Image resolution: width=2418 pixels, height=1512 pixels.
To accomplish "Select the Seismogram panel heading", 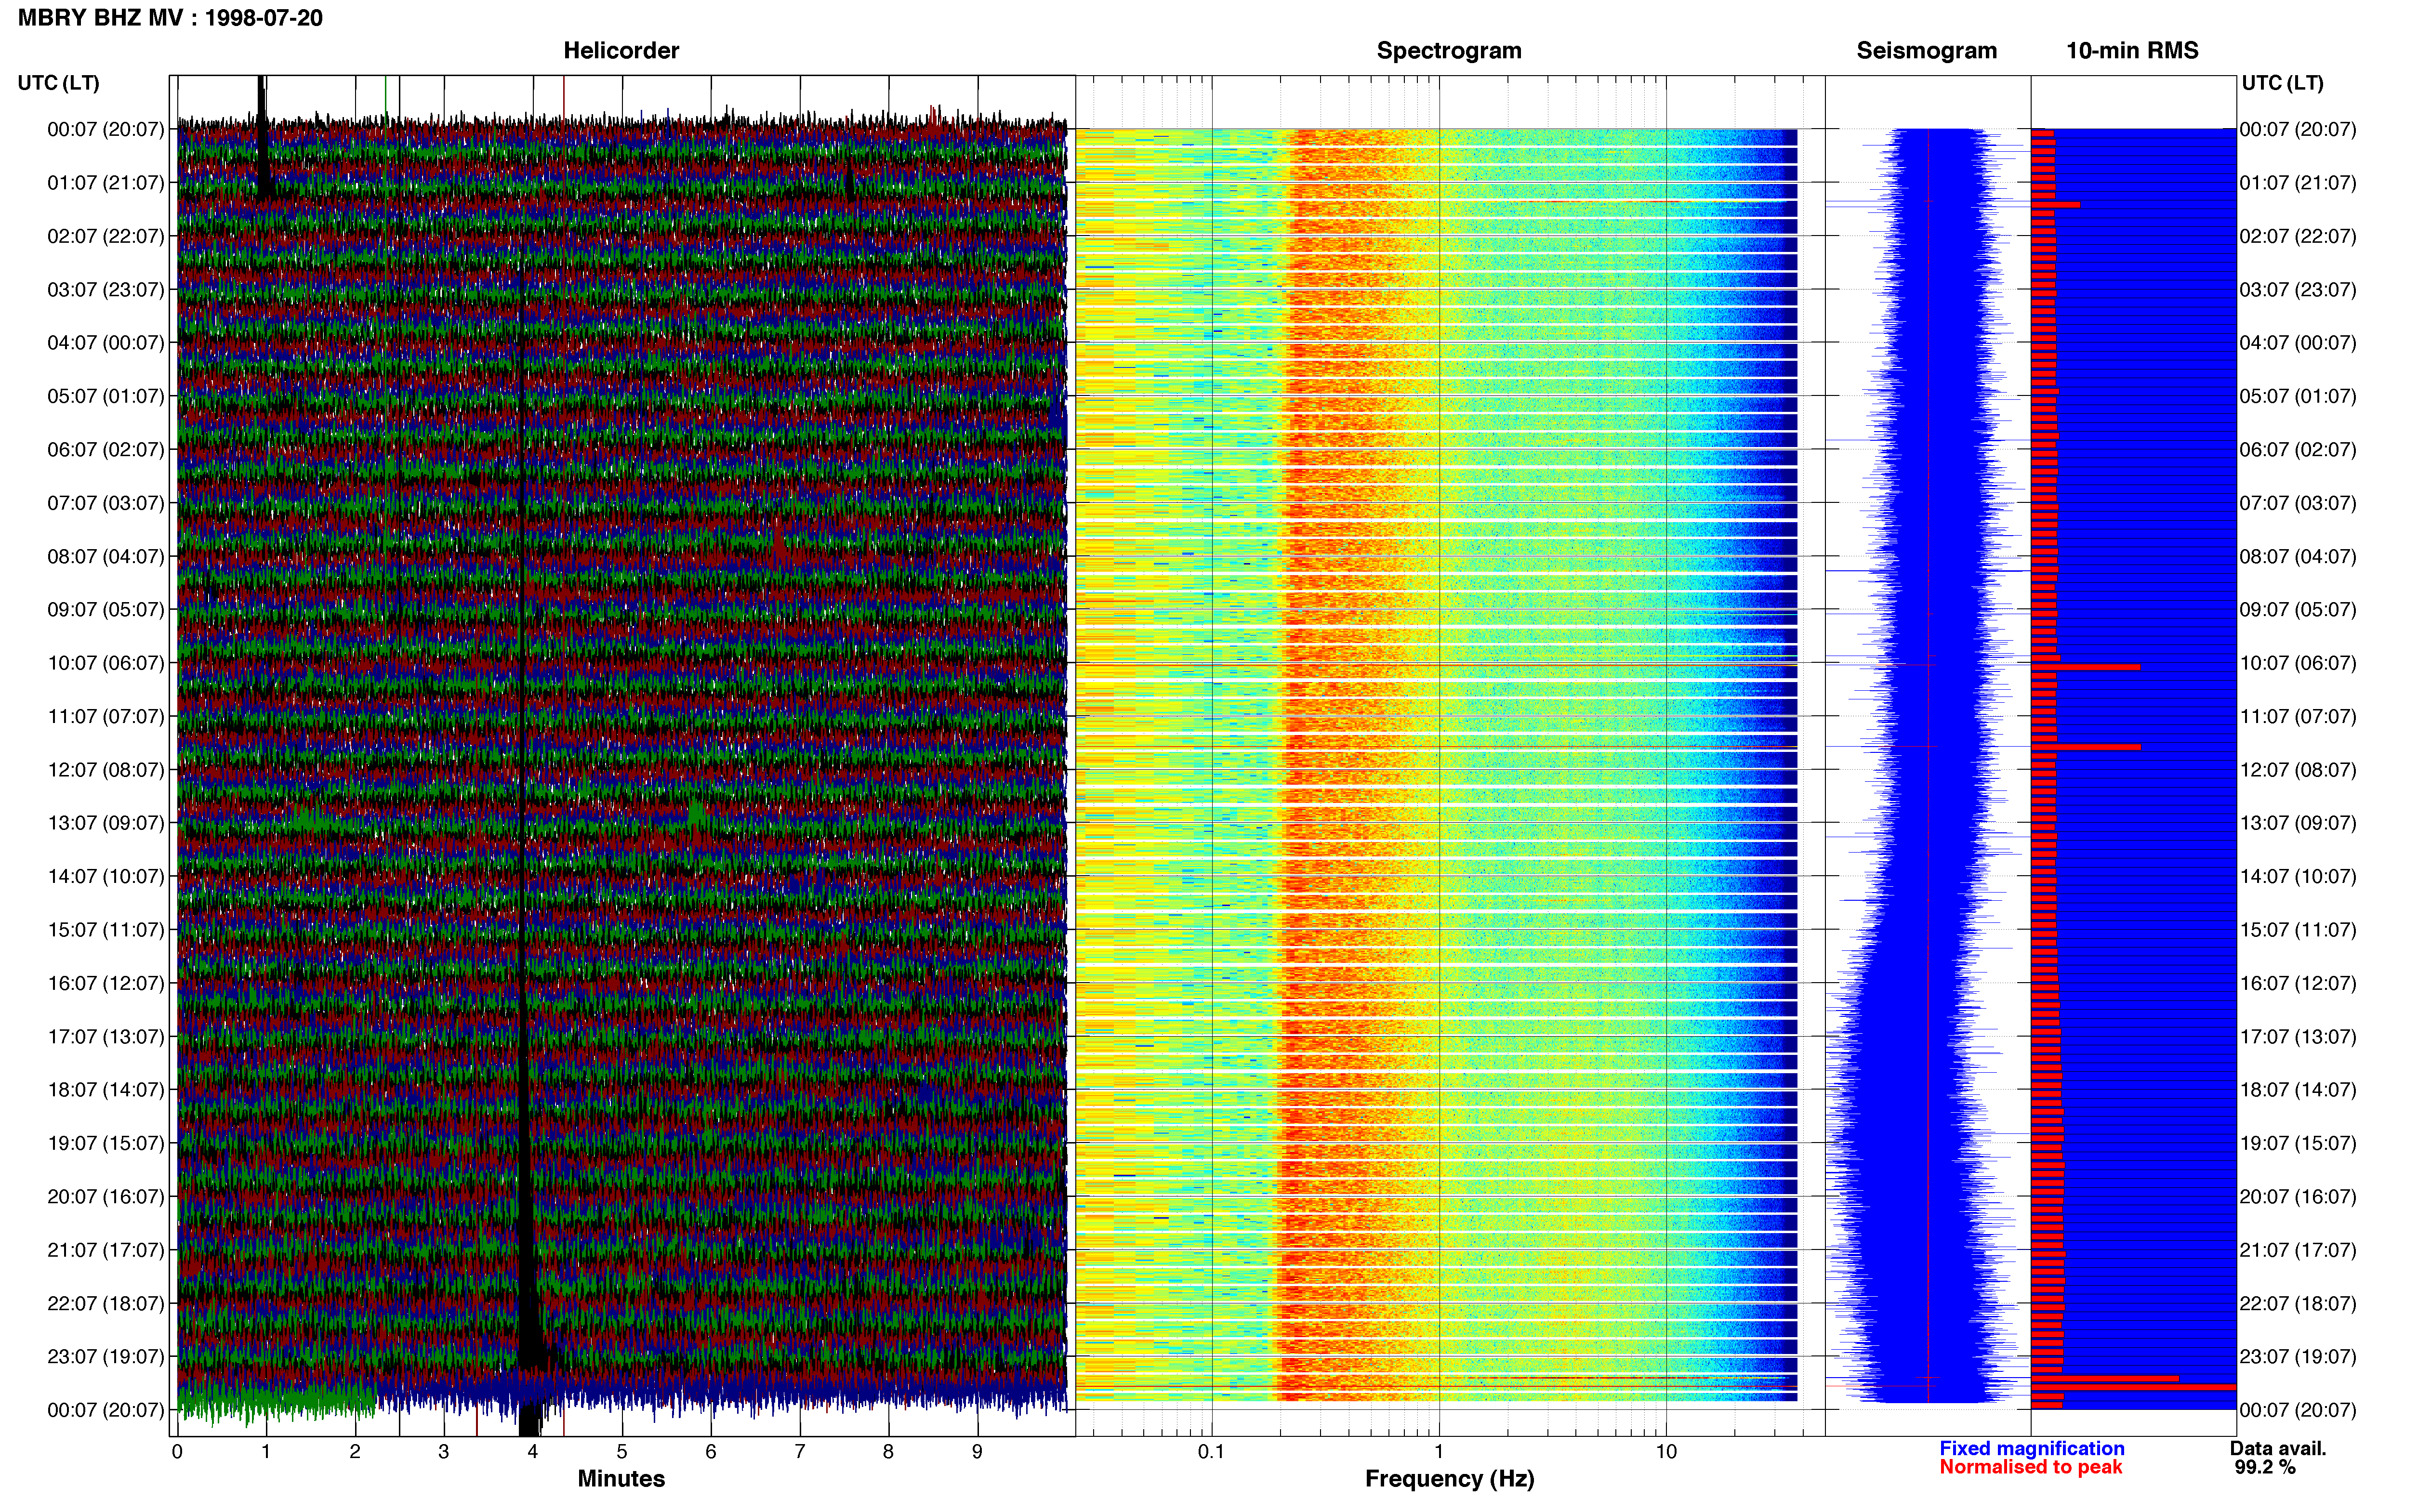I will pos(1926,51).
